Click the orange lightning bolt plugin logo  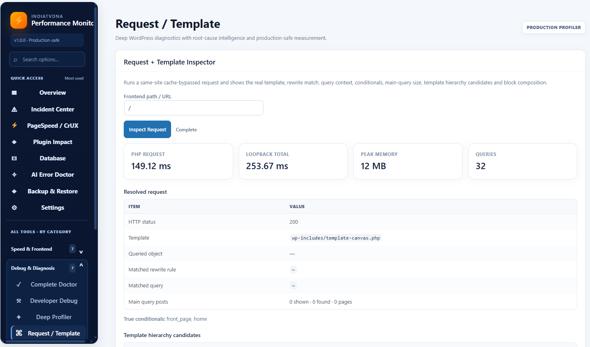click(x=19, y=20)
